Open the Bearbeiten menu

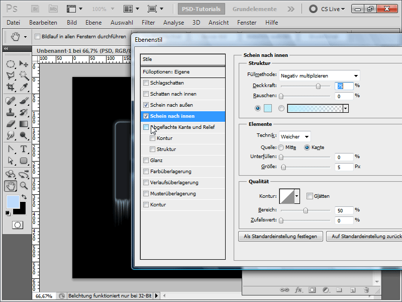(43, 23)
